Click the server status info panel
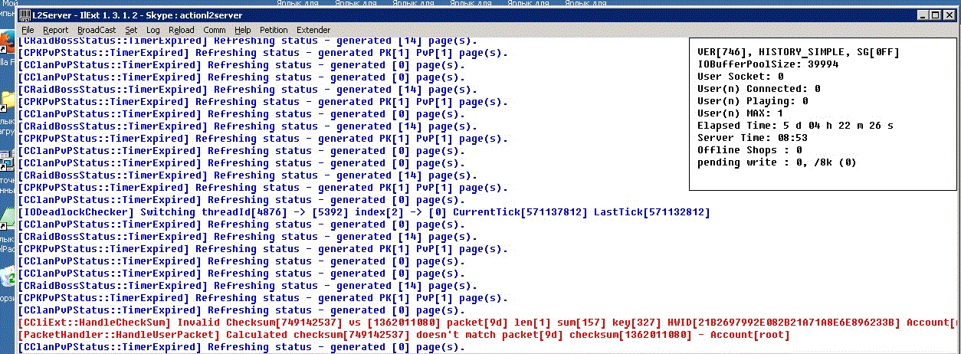 (x=824, y=113)
